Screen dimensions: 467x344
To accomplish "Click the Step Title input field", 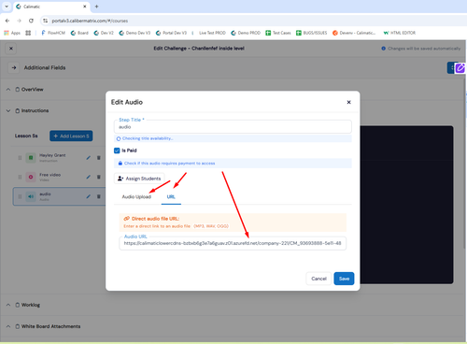I will (233, 127).
